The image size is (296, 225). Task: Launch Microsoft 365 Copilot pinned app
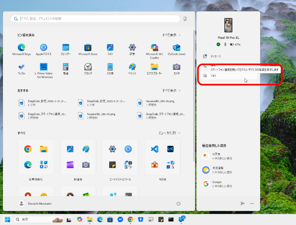[154, 51]
